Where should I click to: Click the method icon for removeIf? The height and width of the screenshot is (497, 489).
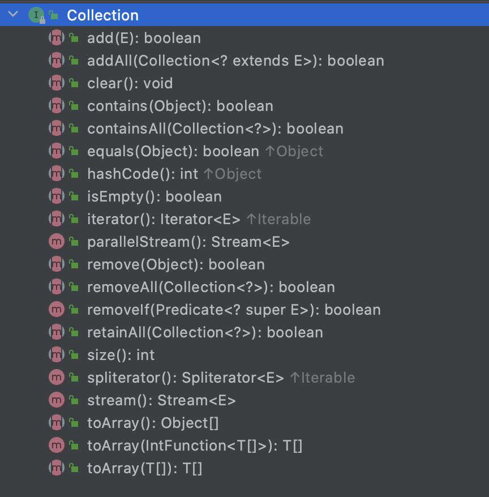pyautogui.click(x=57, y=310)
